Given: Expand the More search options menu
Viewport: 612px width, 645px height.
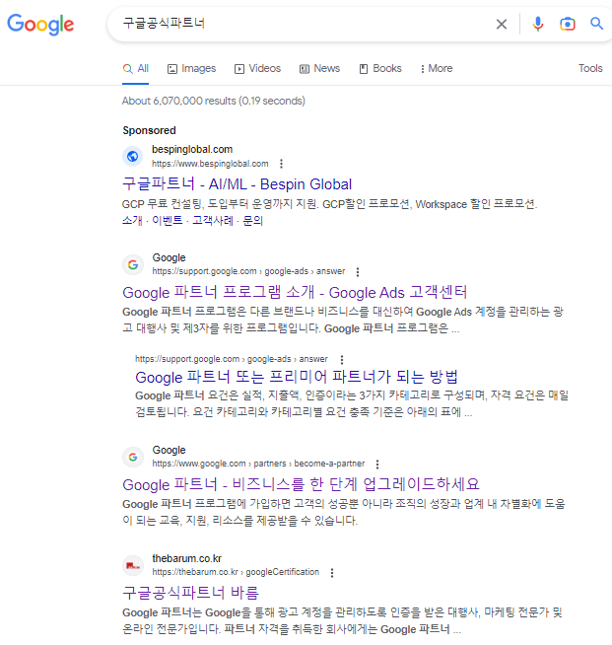Looking at the screenshot, I should tap(437, 69).
